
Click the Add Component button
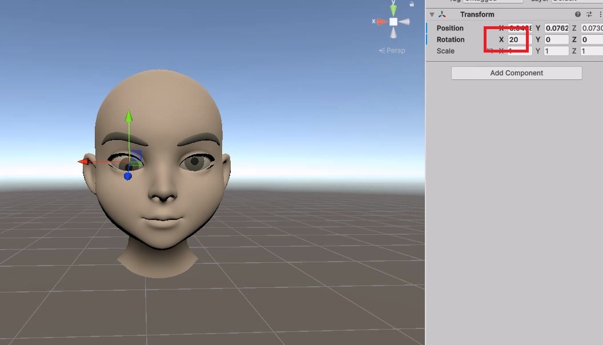click(x=516, y=73)
